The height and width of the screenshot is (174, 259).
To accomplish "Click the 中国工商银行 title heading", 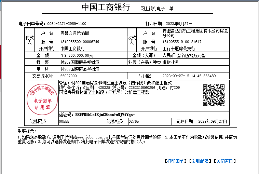I will pos(106,8).
